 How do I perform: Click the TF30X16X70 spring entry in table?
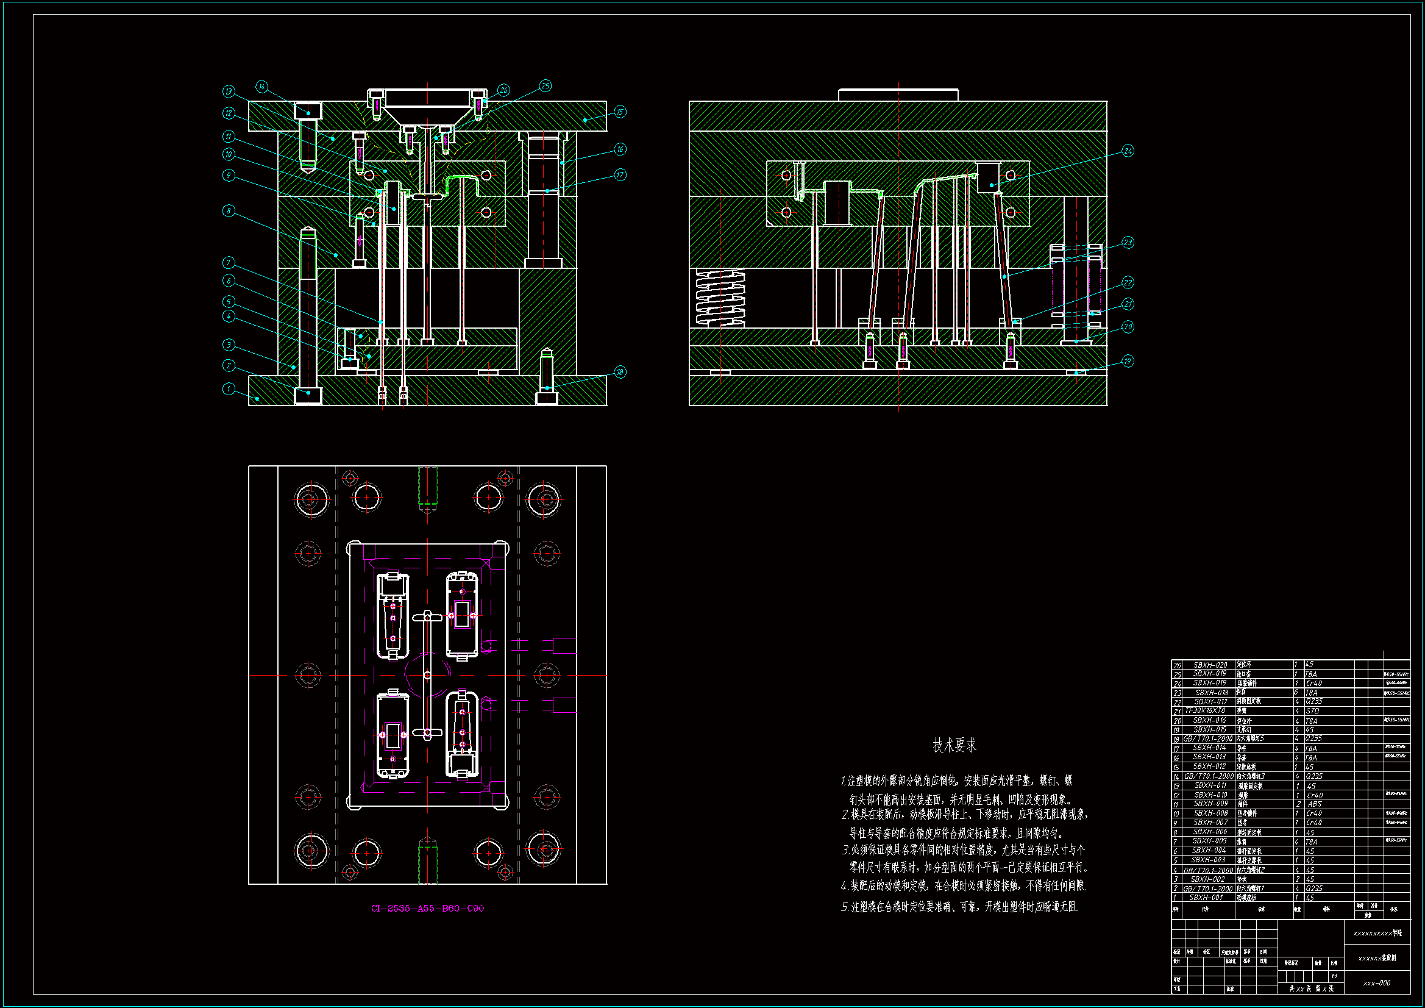coord(1206,710)
